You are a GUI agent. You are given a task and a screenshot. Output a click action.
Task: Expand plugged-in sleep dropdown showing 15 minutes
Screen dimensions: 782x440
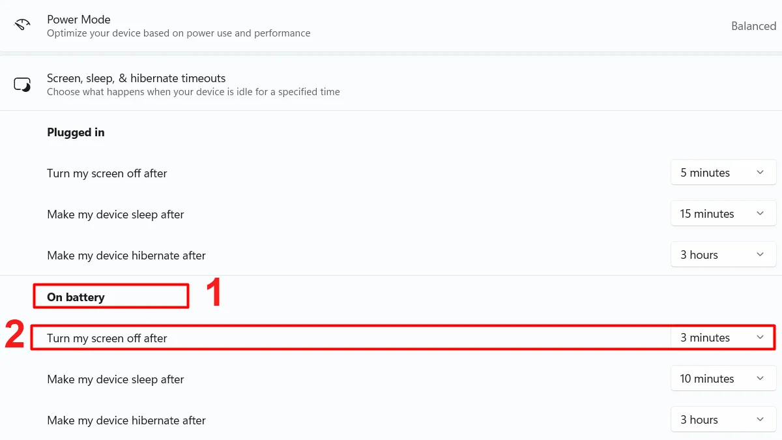[x=723, y=214]
